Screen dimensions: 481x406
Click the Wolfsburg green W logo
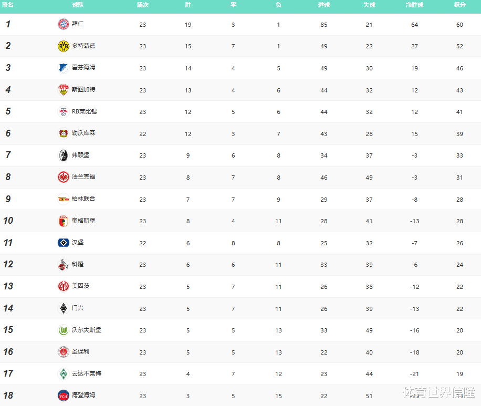(x=63, y=330)
